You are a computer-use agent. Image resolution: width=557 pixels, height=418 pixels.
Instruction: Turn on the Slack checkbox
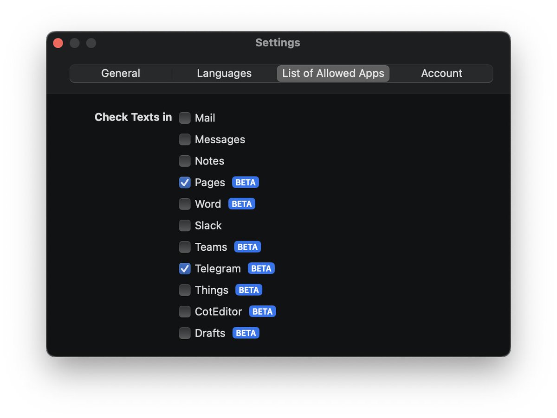pos(185,226)
